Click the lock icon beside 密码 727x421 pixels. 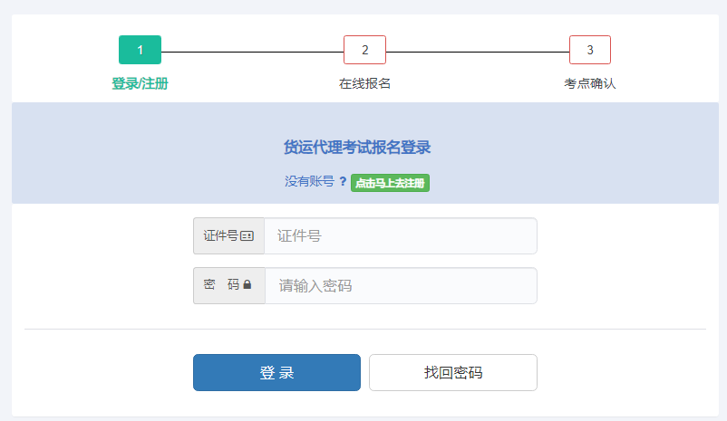click(x=247, y=285)
